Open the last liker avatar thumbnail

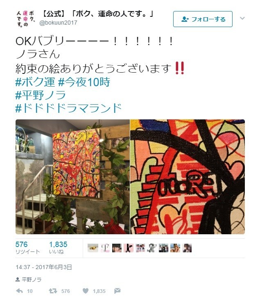187,248
